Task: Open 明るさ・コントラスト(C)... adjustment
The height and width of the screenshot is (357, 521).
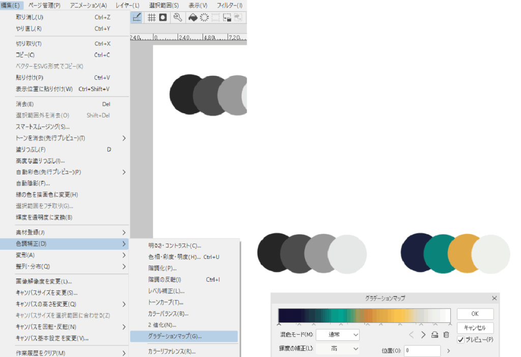Action: (x=184, y=246)
